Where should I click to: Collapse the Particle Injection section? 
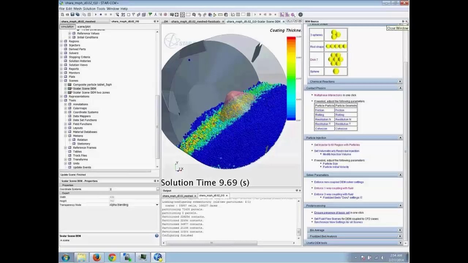click(x=400, y=138)
